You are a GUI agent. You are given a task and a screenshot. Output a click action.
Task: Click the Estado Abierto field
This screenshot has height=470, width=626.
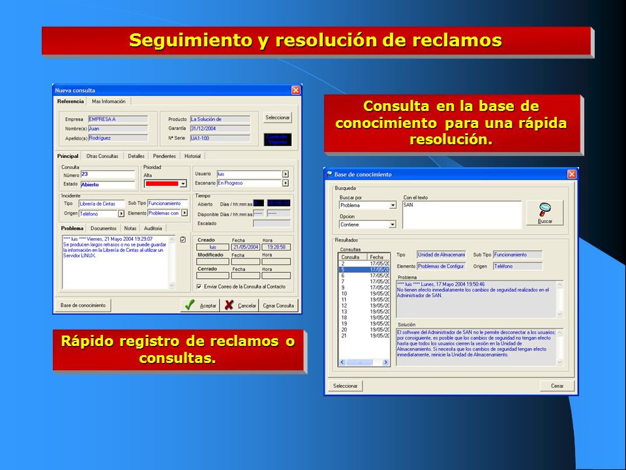tap(108, 185)
